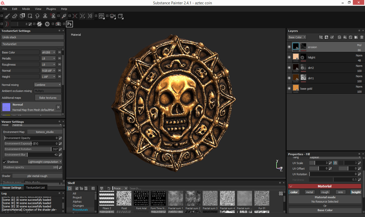Collapse the Material section chevron

291,186
